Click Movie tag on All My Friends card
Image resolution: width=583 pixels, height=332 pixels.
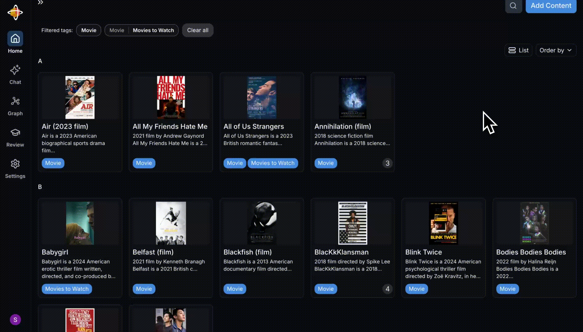click(144, 163)
